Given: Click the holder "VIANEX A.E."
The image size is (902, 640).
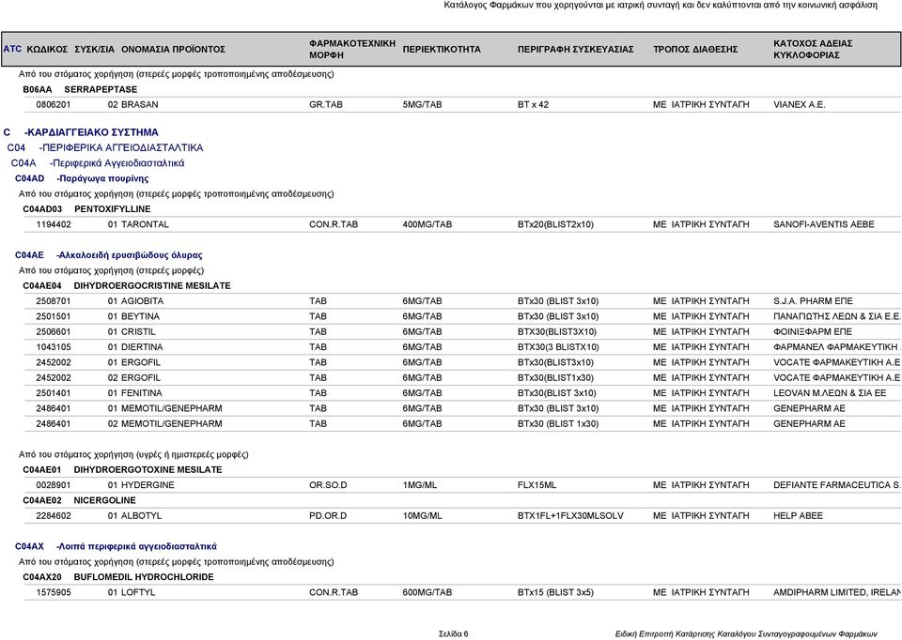Looking at the screenshot, I should pos(799,104).
